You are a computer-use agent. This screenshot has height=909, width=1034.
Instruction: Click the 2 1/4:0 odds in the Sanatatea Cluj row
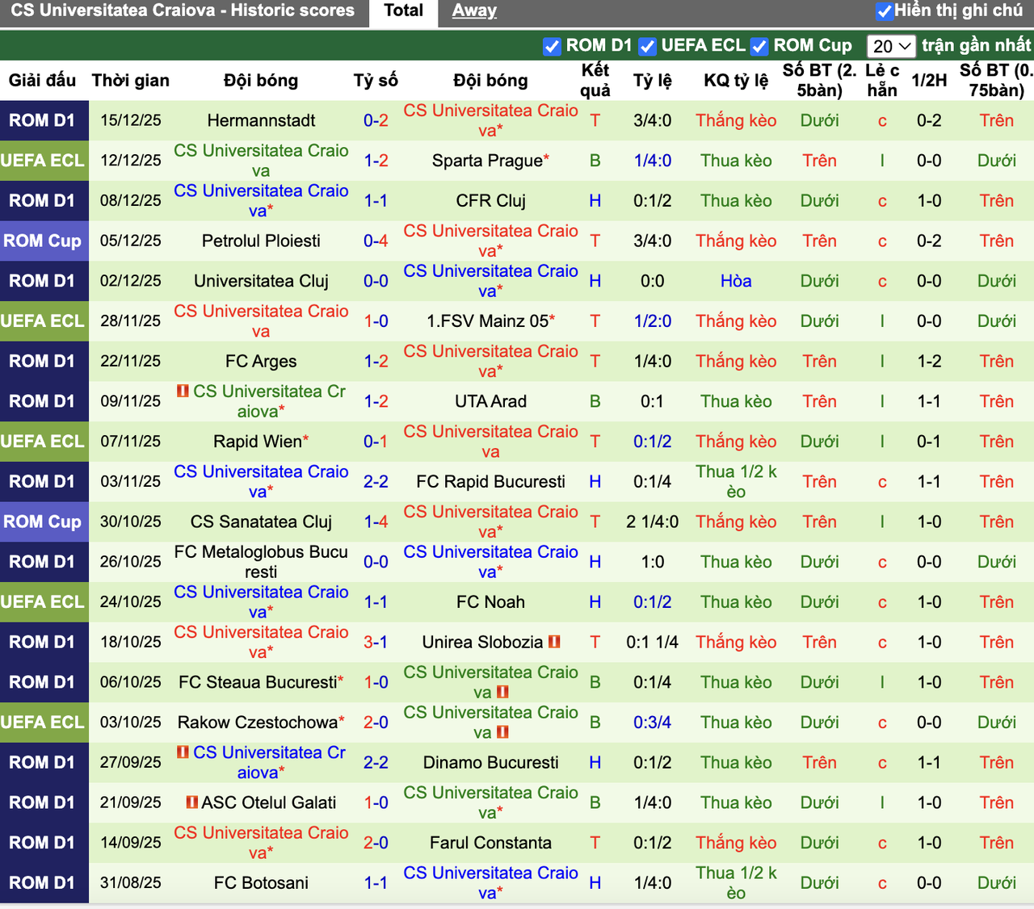tap(653, 522)
